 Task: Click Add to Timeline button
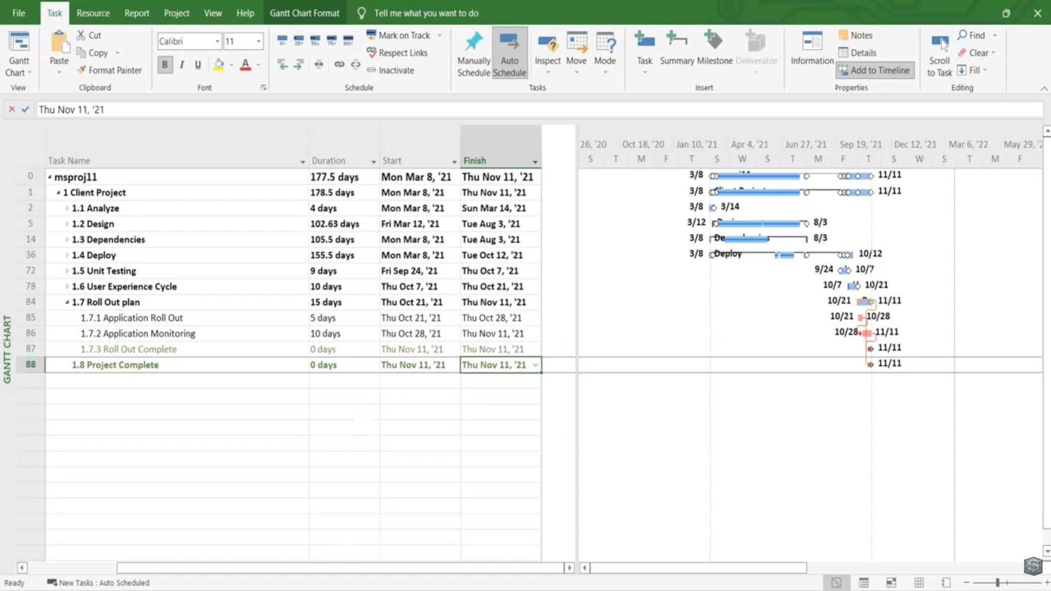(x=874, y=70)
